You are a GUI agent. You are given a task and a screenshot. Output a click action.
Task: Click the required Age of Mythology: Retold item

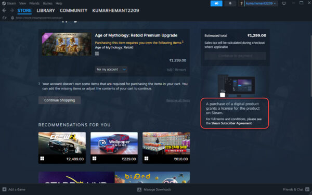click(x=114, y=47)
